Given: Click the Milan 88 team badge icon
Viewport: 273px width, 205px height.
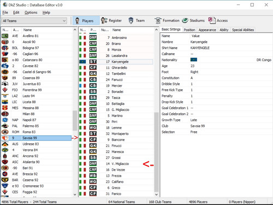Looking at the screenshot, I should tap(5, 114).
